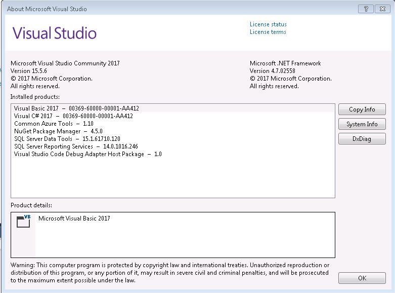This screenshot has height=293, width=395.
Task: Open the License terms link
Action: click(268, 32)
